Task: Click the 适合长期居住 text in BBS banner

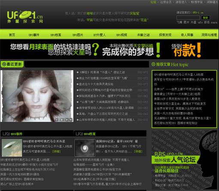Action: pyautogui.click(x=167, y=170)
